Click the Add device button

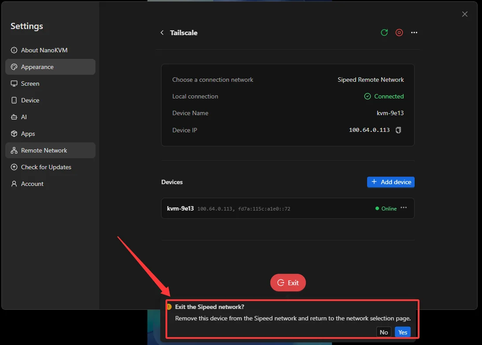391,182
